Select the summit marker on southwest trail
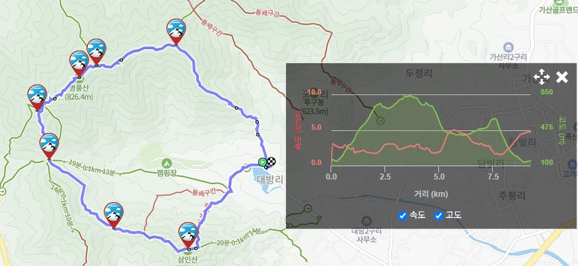The height and width of the screenshot is (266, 578). coord(114,215)
